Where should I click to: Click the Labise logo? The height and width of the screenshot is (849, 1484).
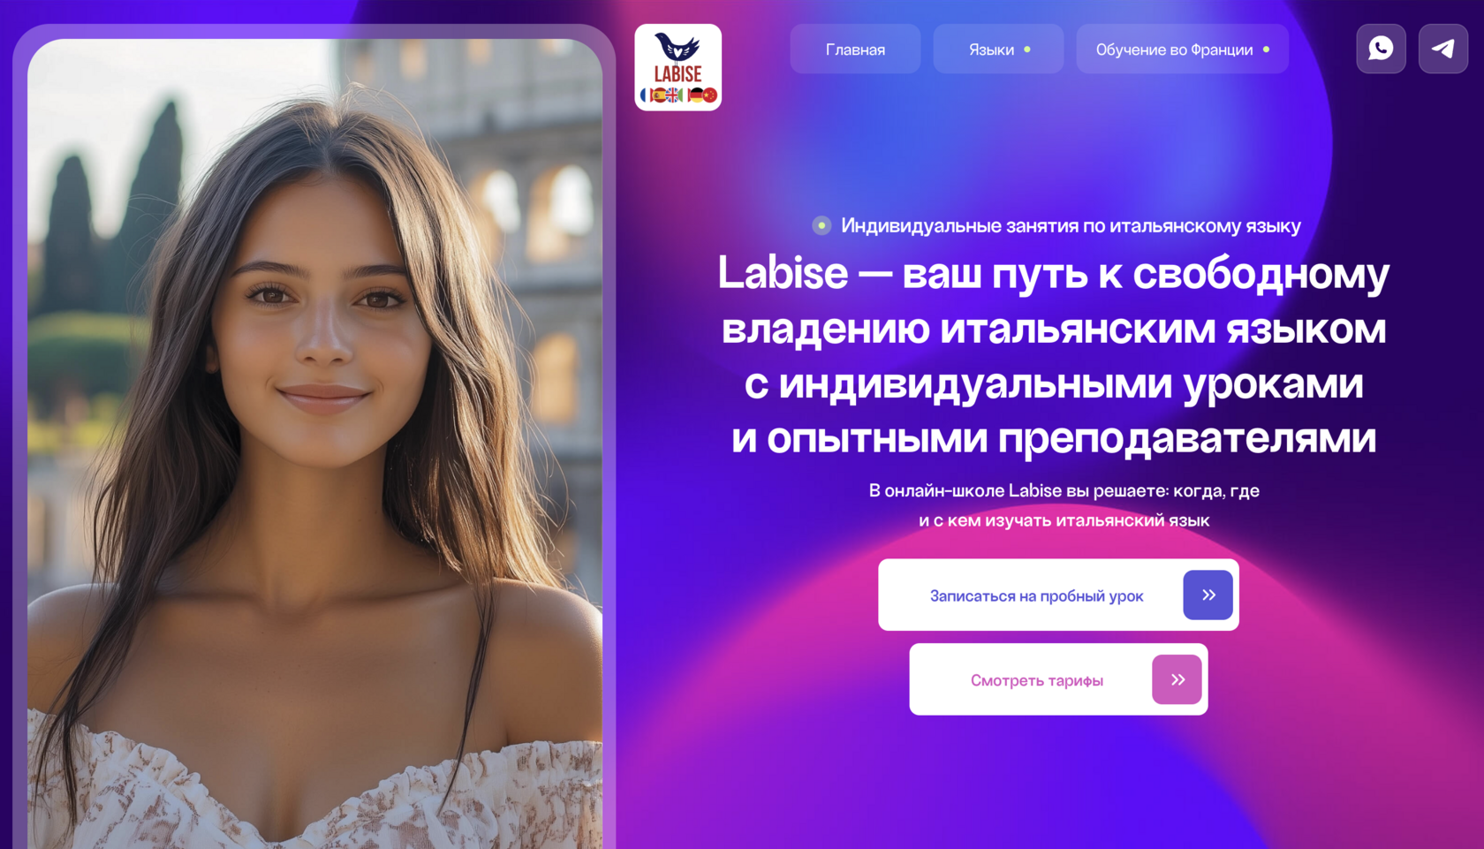point(678,67)
